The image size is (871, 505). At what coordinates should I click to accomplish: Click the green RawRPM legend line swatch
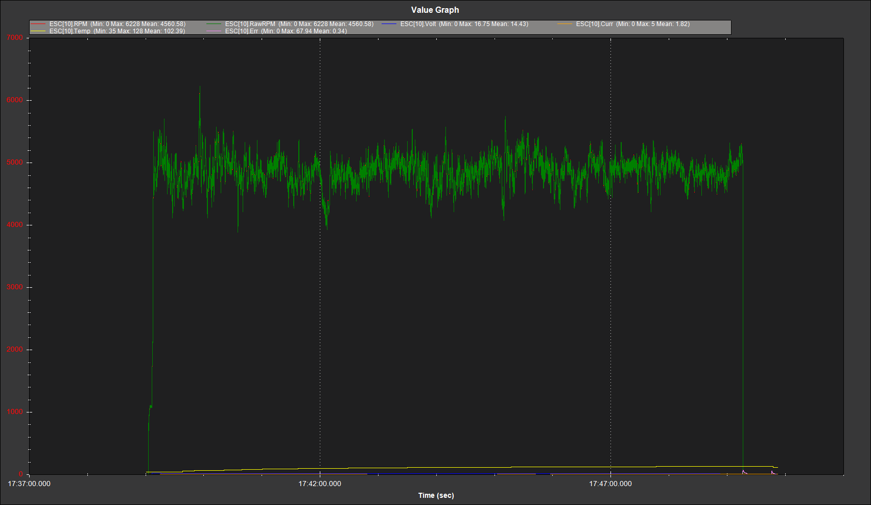215,24
